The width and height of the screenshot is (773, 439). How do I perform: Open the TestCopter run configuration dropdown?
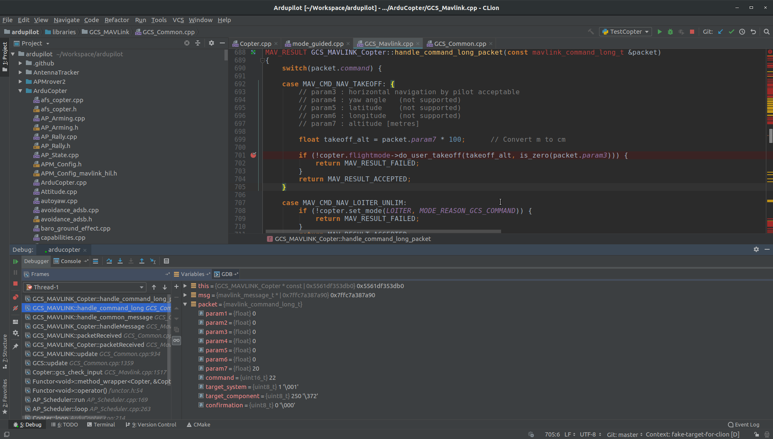point(626,32)
